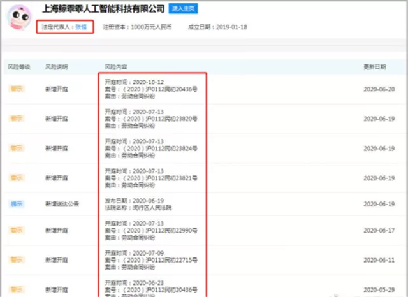Click warning badge in case 23824 row
The width and height of the screenshot is (408, 297).
(17, 148)
